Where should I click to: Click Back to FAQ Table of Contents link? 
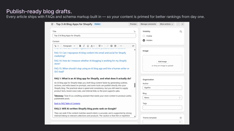(67, 103)
